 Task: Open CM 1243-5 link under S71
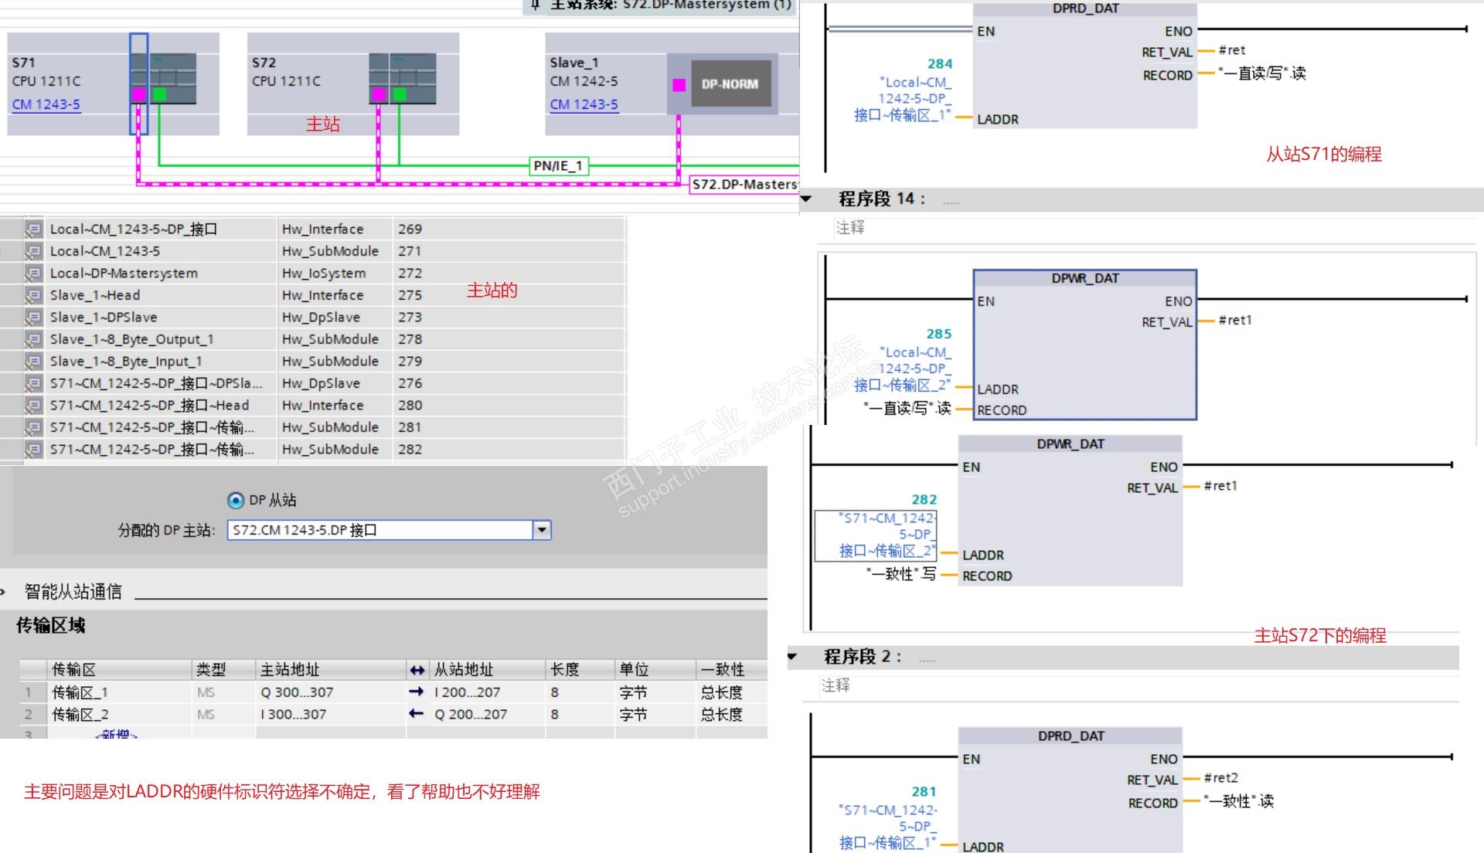[x=46, y=104]
